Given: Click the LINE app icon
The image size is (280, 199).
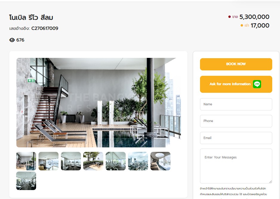Looking at the screenshot, I should click(257, 84).
